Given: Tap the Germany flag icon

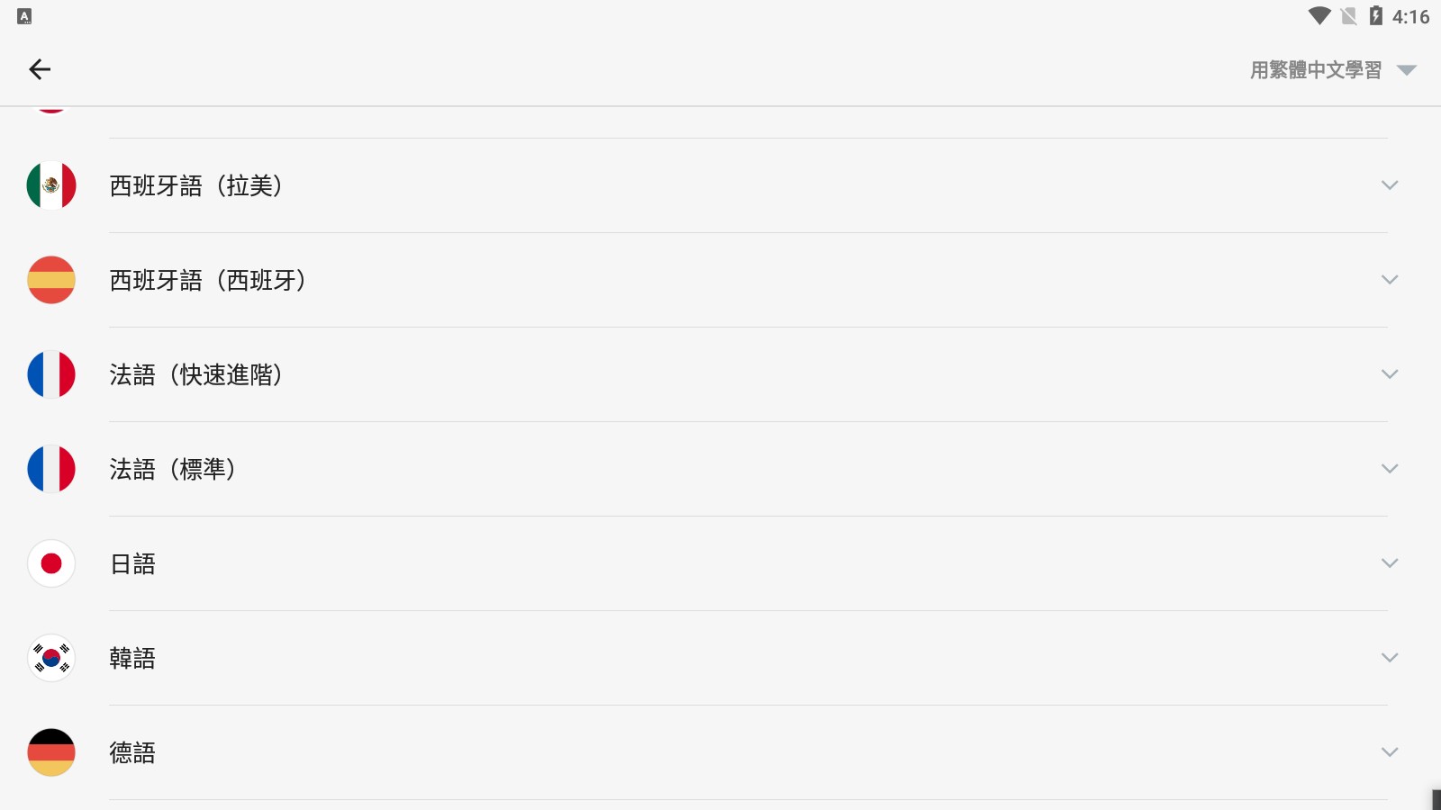Looking at the screenshot, I should [51, 752].
